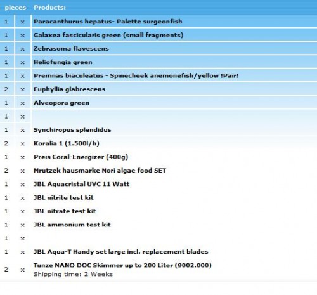
Task: Click the "pieces" column header
Action: [x=15, y=8]
